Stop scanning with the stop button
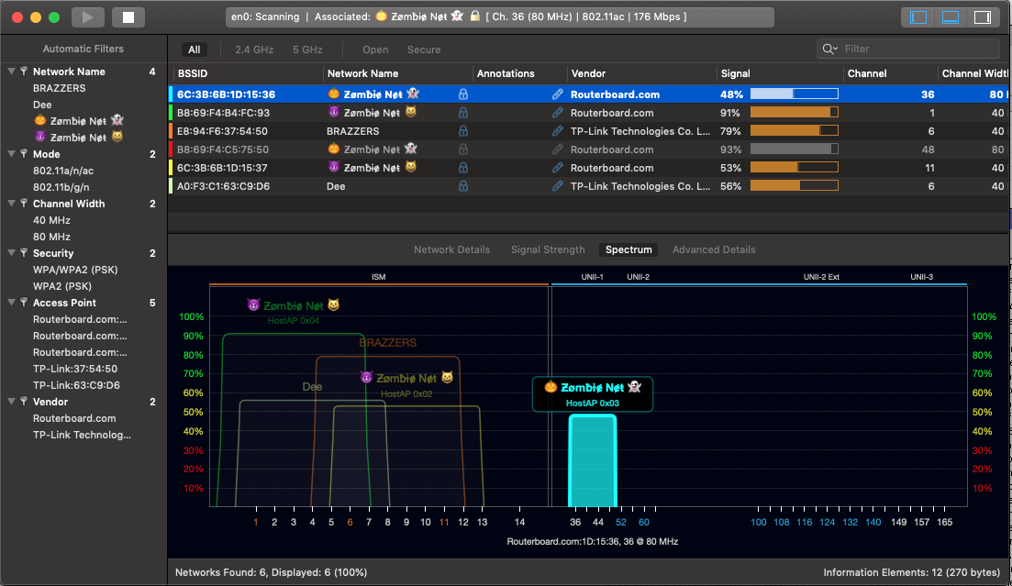The image size is (1012, 586). tap(128, 17)
